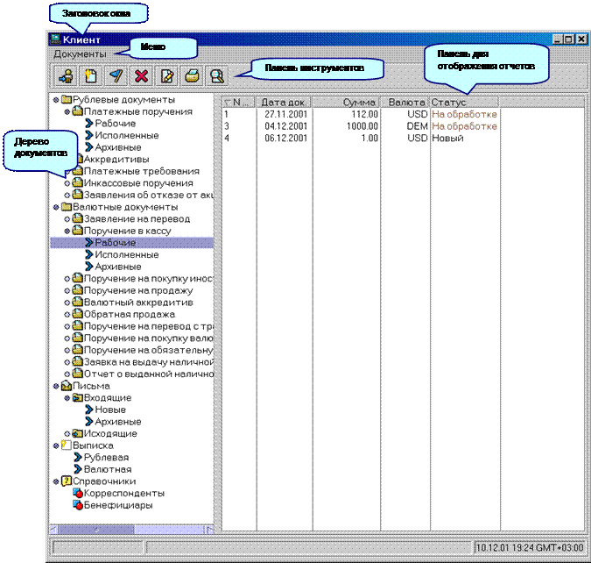The height and width of the screenshot is (563, 591).
Task: Select the Обратная продажа label
Action: click(x=130, y=314)
